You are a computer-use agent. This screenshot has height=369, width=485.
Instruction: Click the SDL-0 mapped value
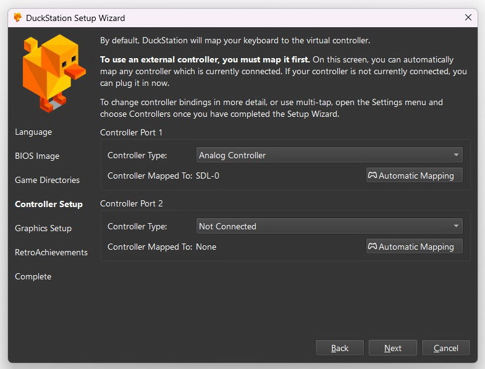tap(208, 176)
